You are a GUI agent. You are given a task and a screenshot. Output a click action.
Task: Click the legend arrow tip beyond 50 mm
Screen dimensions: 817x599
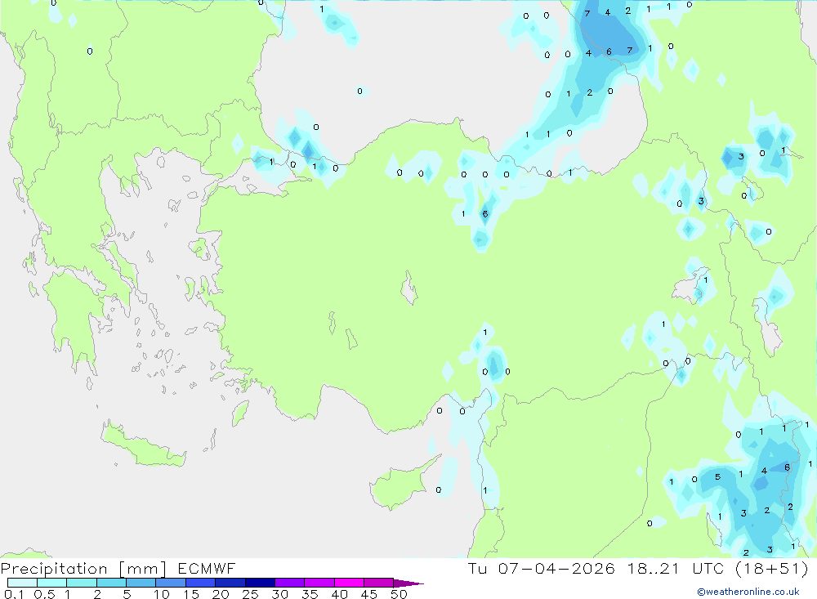coord(409,583)
